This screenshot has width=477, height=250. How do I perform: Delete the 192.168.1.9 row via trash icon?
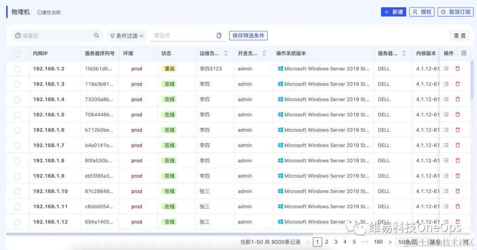tap(458, 176)
